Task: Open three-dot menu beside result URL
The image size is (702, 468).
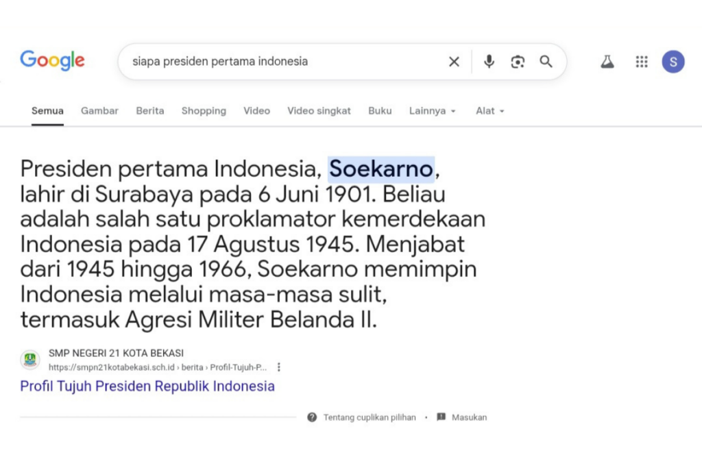Action: (x=279, y=367)
